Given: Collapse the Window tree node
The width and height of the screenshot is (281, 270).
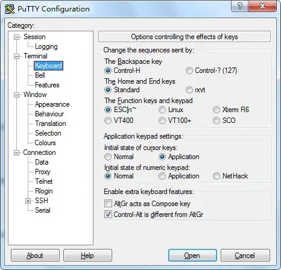Looking at the screenshot, I should (x=16, y=95).
